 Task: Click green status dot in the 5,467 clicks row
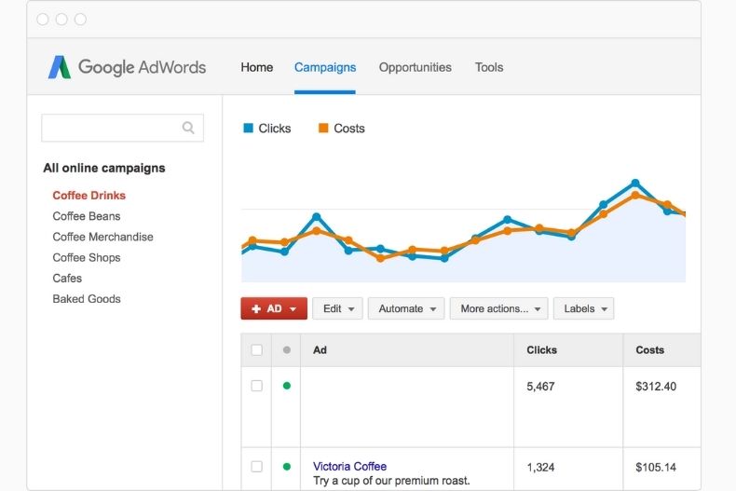tap(287, 386)
